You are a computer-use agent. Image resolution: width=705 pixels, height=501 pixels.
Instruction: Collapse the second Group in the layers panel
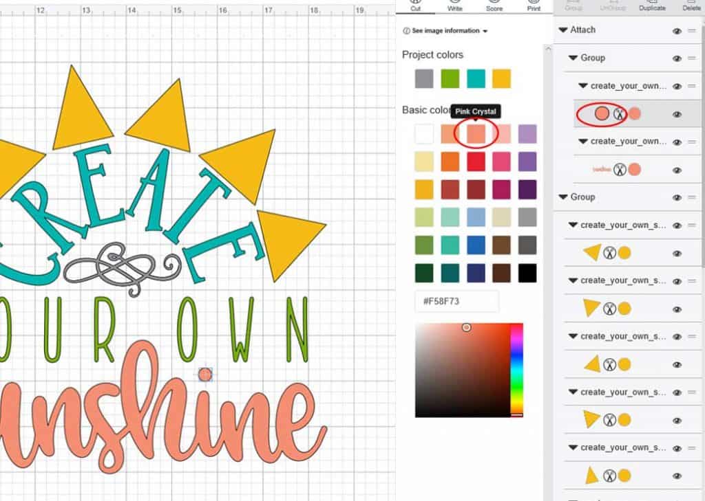[562, 197]
